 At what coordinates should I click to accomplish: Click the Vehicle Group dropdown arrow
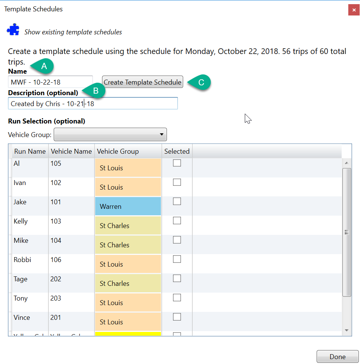tap(162, 134)
